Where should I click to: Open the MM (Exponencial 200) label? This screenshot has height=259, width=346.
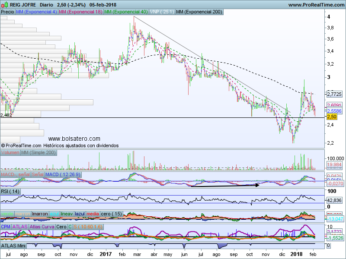click(x=199, y=12)
